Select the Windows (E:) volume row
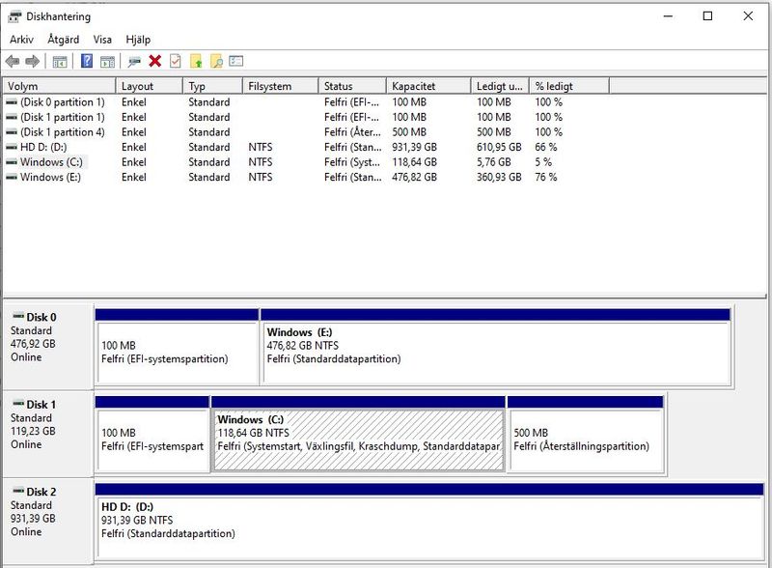The image size is (772, 568). (x=306, y=177)
